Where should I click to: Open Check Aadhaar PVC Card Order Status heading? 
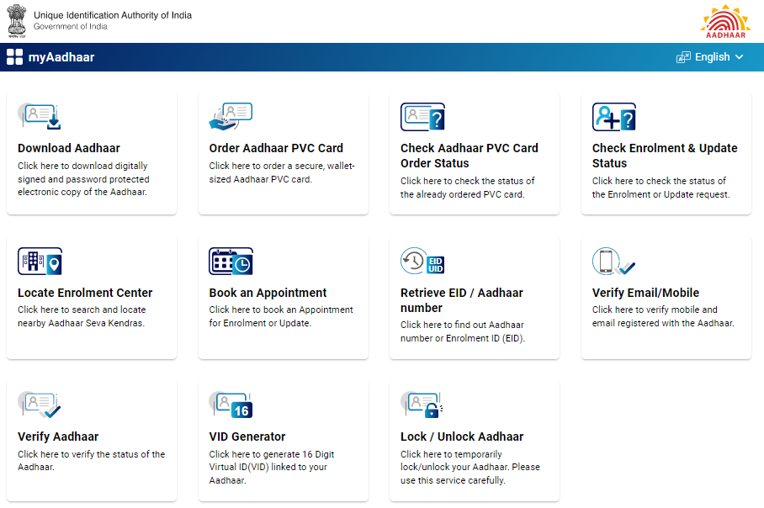click(470, 156)
